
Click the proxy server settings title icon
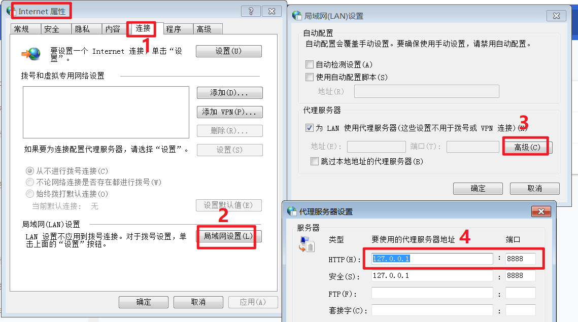pyautogui.click(x=292, y=211)
